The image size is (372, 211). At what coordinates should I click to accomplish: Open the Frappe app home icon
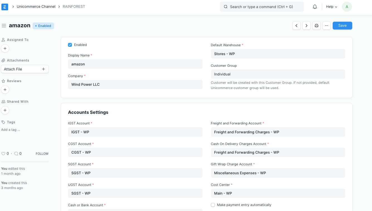click(4, 7)
